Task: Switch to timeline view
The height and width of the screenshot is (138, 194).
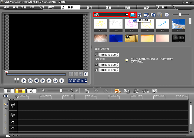Action: (x=20, y=91)
